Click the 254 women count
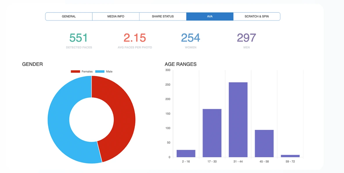The width and height of the screenshot is (344, 173). click(191, 38)
